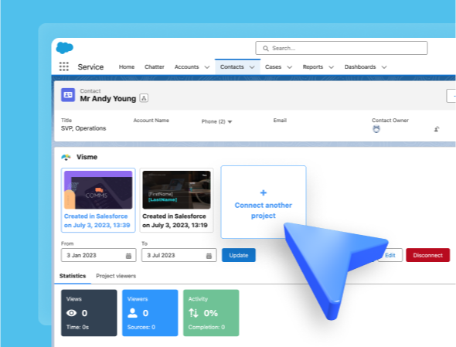Open project created July 3, 2023, 13:39 link

click(x=97, y=221)
